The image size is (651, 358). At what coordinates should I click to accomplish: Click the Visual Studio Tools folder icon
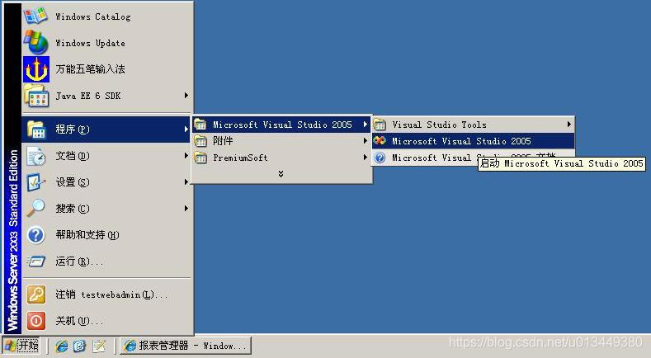click(380, 125)
